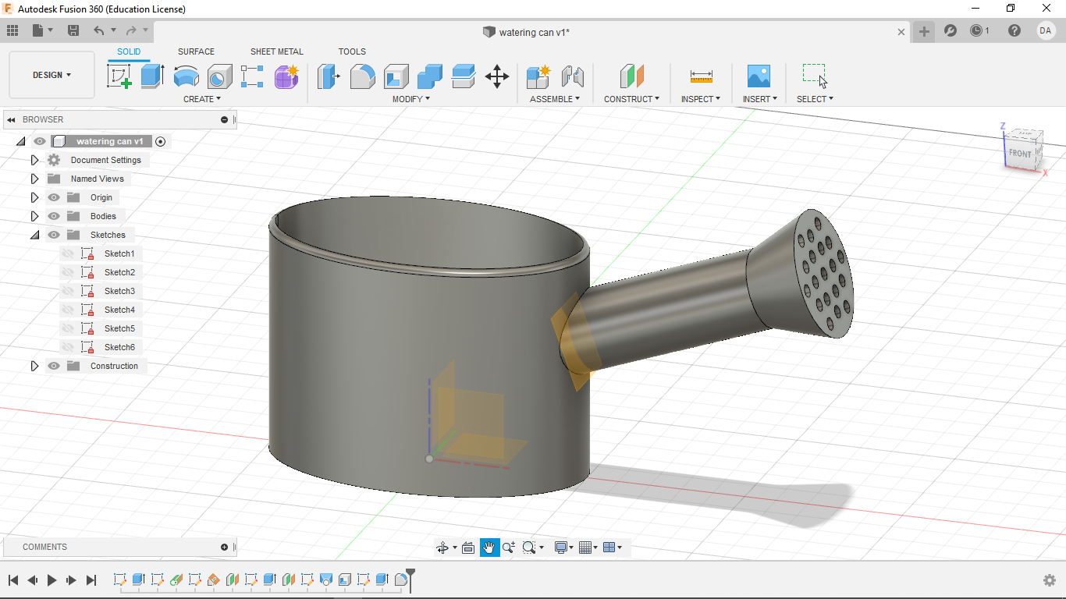This screenshot has width=1066, height=599.
Task: Toggle visibility of Origin folder
Action: tap(54, 197)
